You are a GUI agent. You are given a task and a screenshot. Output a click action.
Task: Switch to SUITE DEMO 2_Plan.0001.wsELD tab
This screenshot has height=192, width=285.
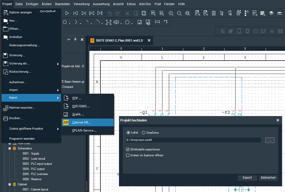click(119, 41)
